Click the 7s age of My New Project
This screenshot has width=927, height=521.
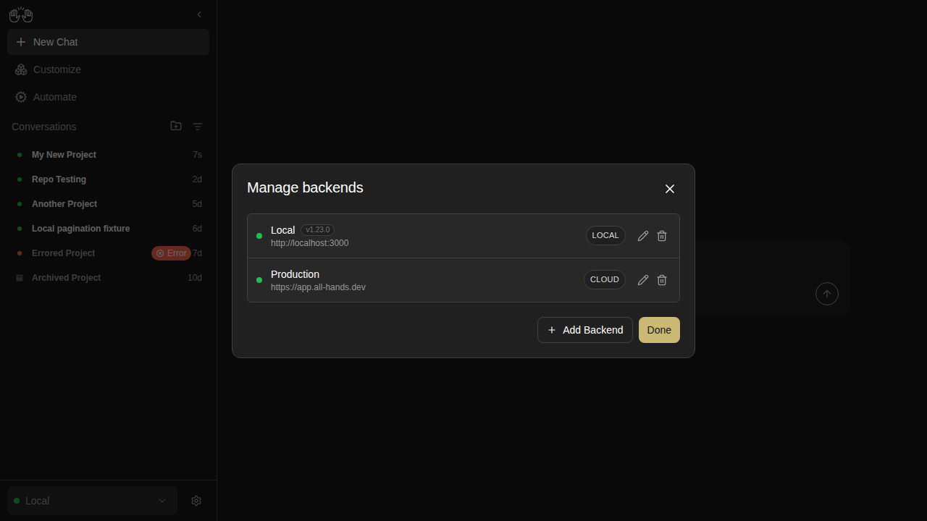(x=197, y=155)
